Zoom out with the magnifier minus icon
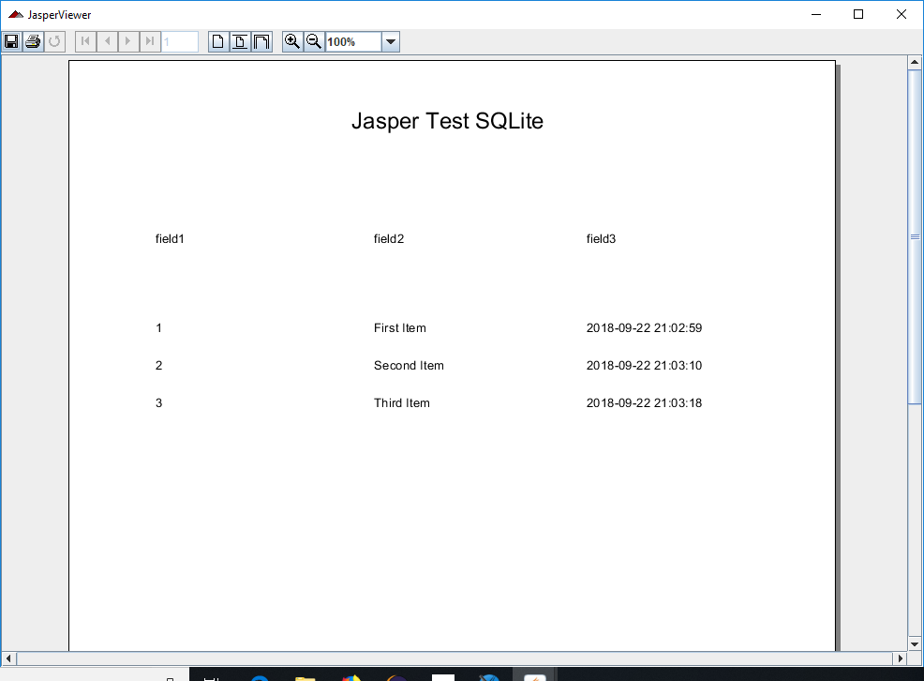924x681 pixels. (314, 41)
